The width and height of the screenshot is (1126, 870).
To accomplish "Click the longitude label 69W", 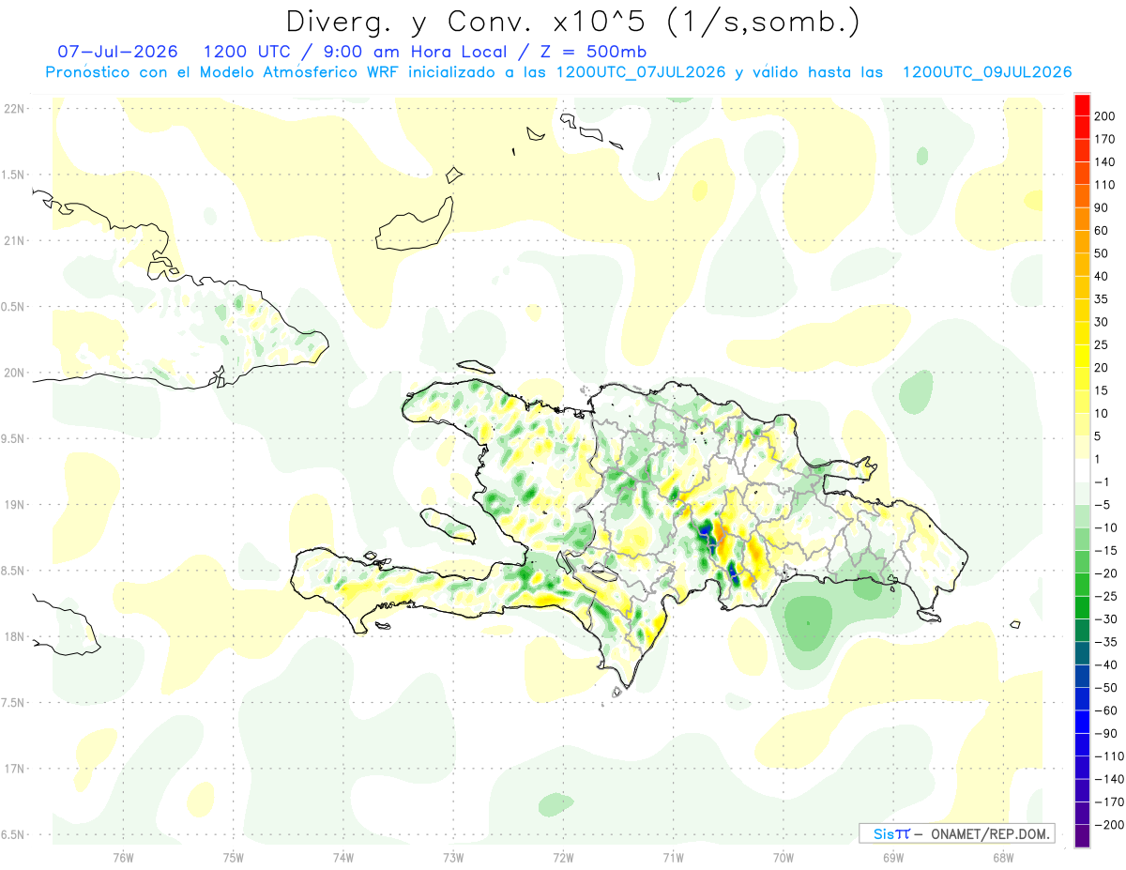I will [893, 858].
